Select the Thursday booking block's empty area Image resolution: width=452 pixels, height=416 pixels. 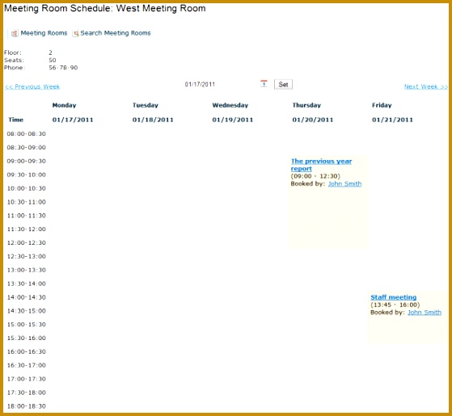pyautogui.click(x=328, y=219)
